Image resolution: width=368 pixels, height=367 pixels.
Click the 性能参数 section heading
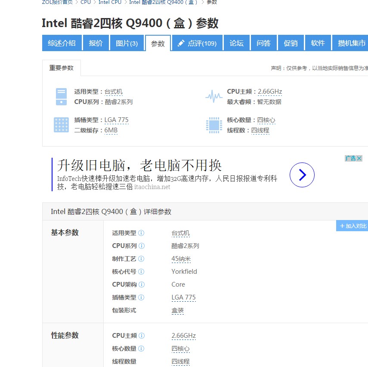click(x=65, y=335)
